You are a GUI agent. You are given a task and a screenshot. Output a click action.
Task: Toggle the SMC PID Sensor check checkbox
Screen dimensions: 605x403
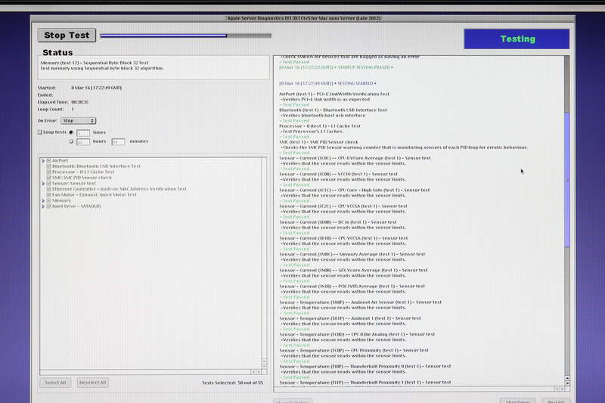[x=49, y=178]
